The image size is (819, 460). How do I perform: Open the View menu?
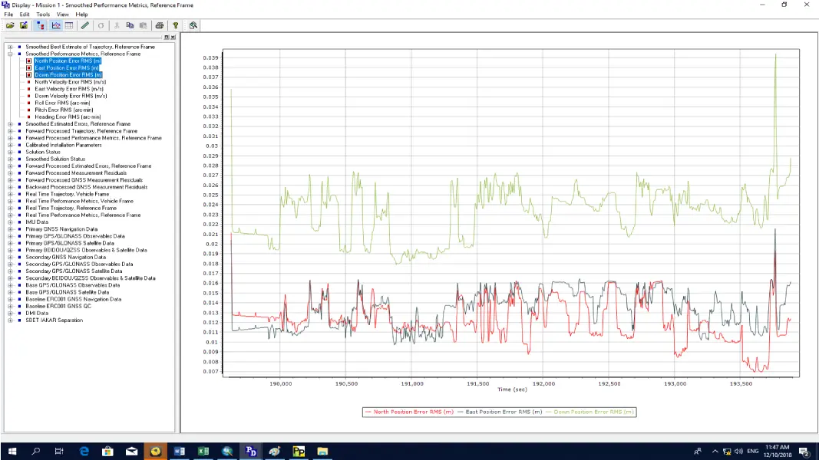pos(62,15)
